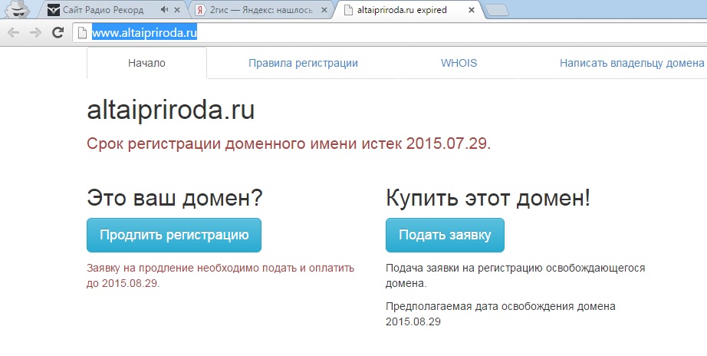The height and width of the screenshot is (356, 707).
Task: Close the altaipriroda.ru expired tab
Action: [x=471, y=11]
